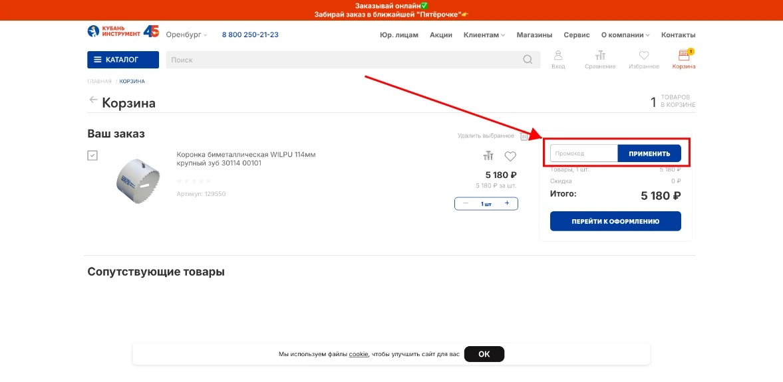783x382 pixels.
Task: Decrease quantity with minus button
Action: (x=466, y=203)
